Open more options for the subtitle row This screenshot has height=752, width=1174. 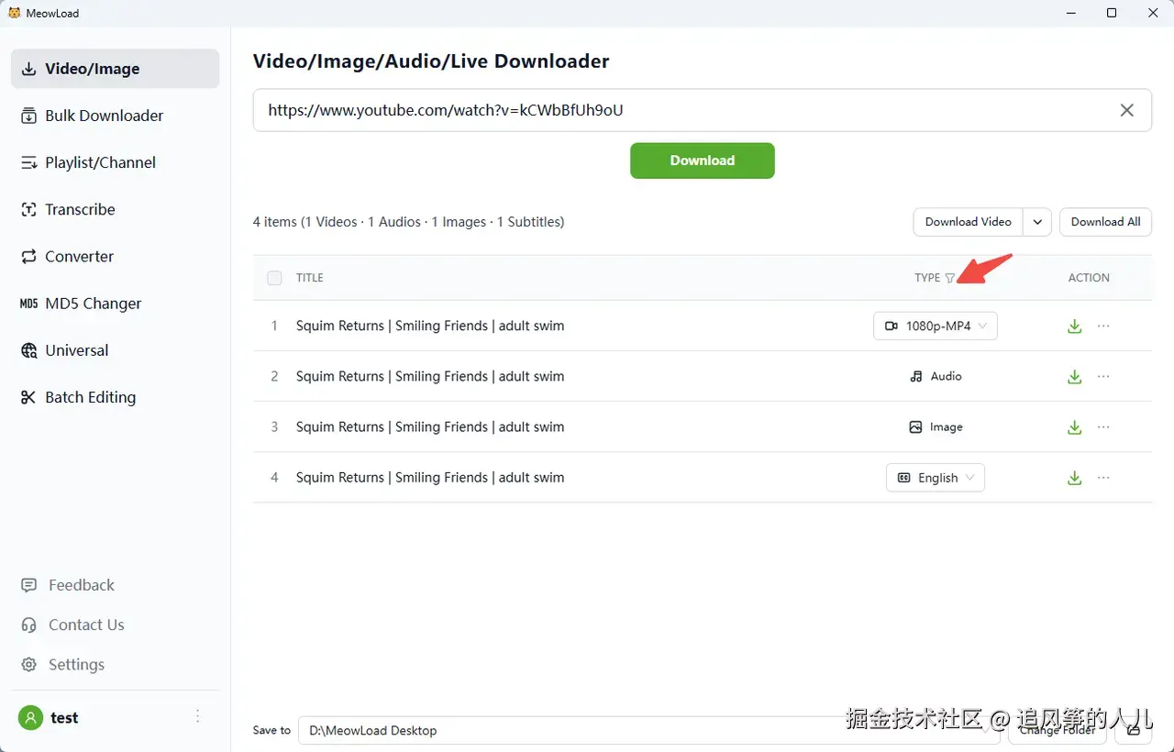tap(1103, 478)
